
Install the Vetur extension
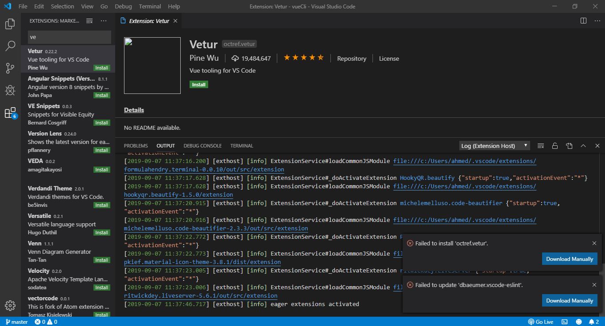[198, 84]
